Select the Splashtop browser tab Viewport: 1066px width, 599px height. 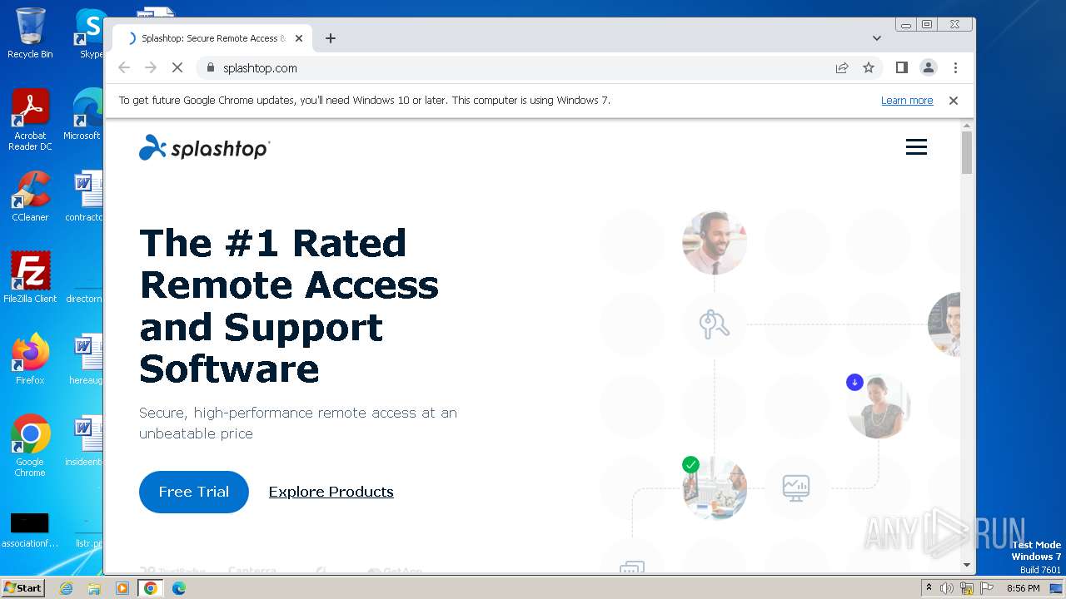212,38
